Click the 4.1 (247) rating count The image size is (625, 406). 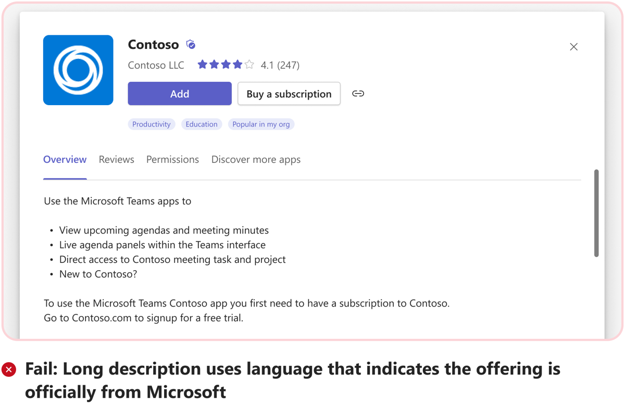pos(280,65)
